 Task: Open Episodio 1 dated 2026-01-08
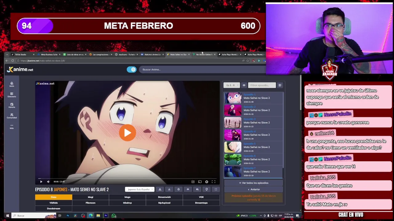253,98
